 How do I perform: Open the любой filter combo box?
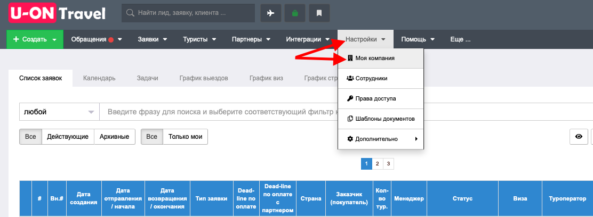click(59, 112)
